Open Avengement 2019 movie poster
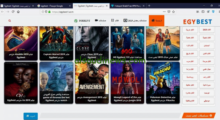Screen dimensions: 220x120 (x=92, y=83)
